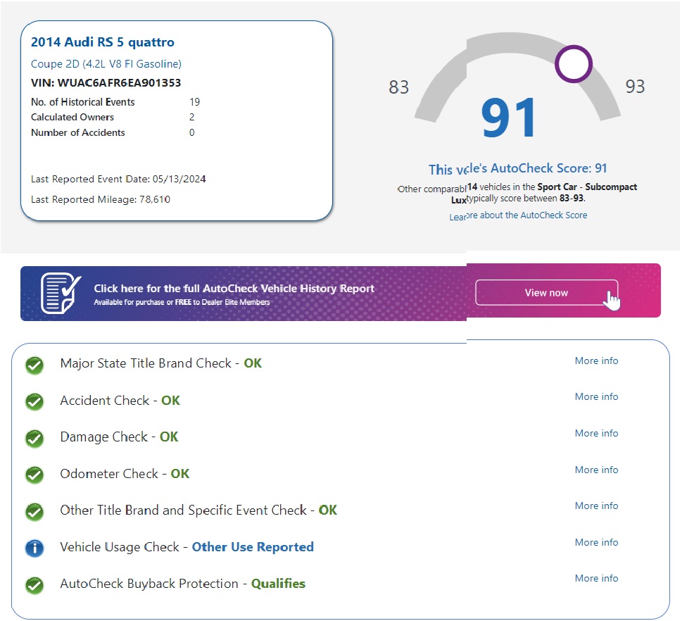The width and height of the screenshot is (682, 621).
Task: Click Vehicle Usage Check - Other Use Reported text
Action: (x=187, y=547)
